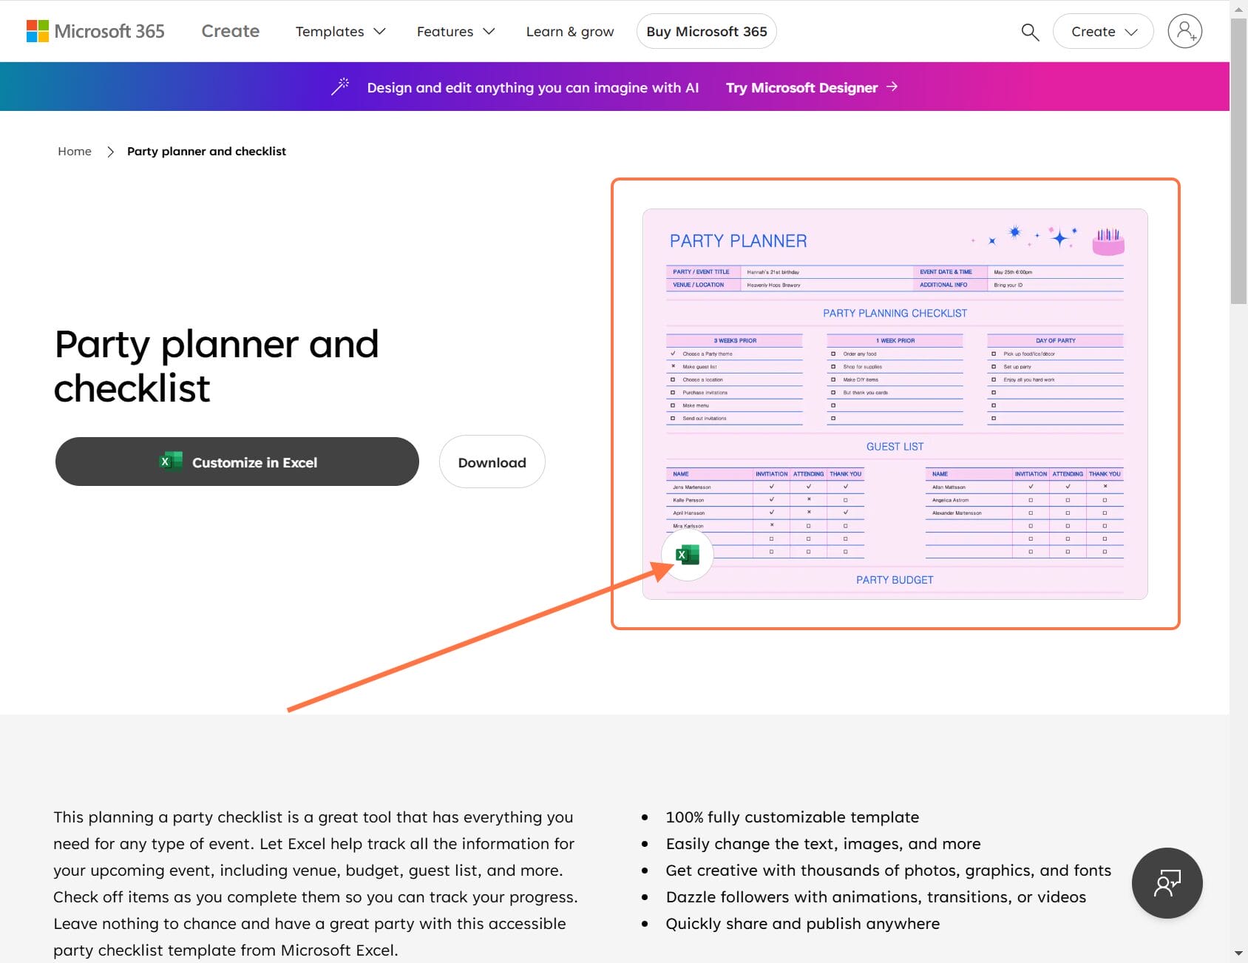
Task: Follow the Try Microsoft Designer link
Action: [801, 87]
